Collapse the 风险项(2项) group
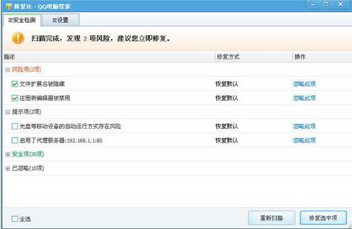352x229 pixels. 7,70
